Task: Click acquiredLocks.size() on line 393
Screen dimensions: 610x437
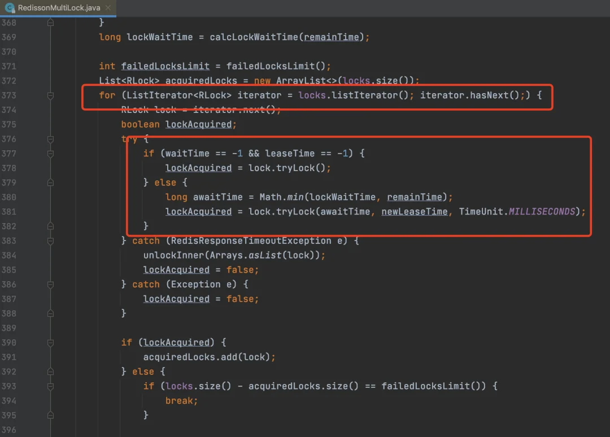Action: click(303, 386)
